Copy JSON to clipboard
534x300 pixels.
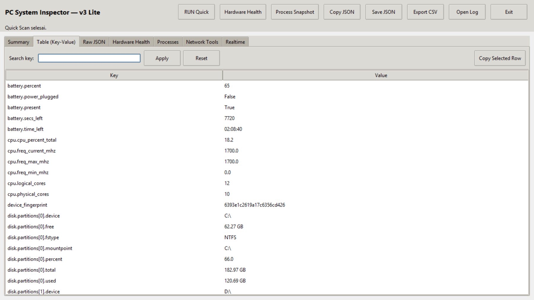coord(341,12)
